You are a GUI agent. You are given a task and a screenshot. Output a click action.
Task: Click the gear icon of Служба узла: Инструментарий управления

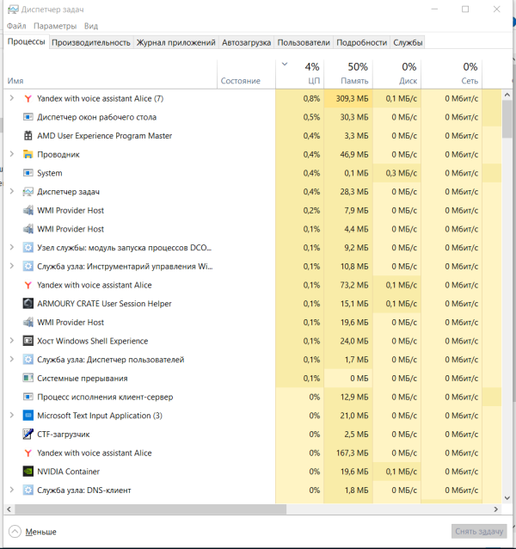point(28,266)
